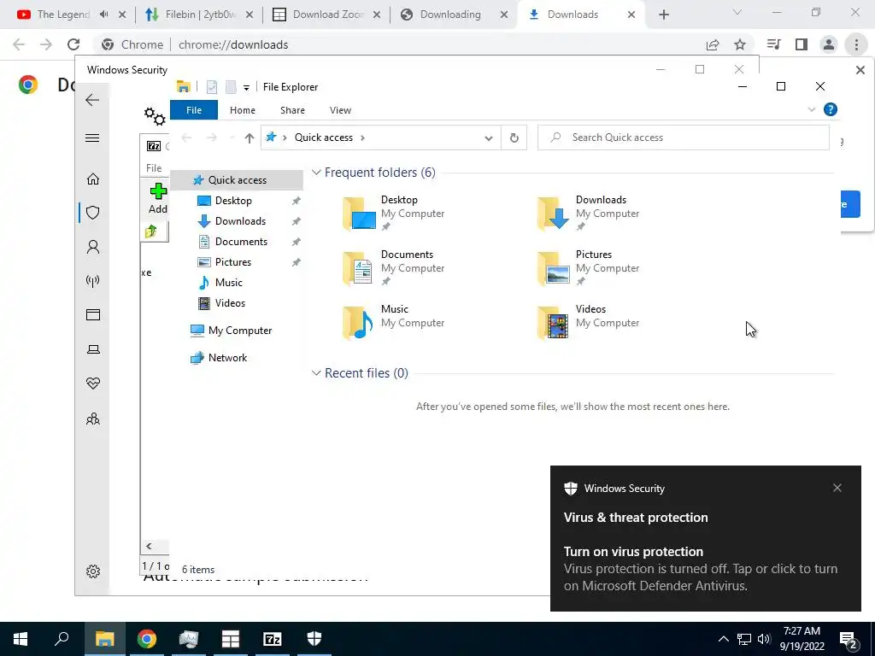Viewport: 875px width, 656px height.
Task: Mute the YouTube tab speaker icon
Action: coord(103,15)
